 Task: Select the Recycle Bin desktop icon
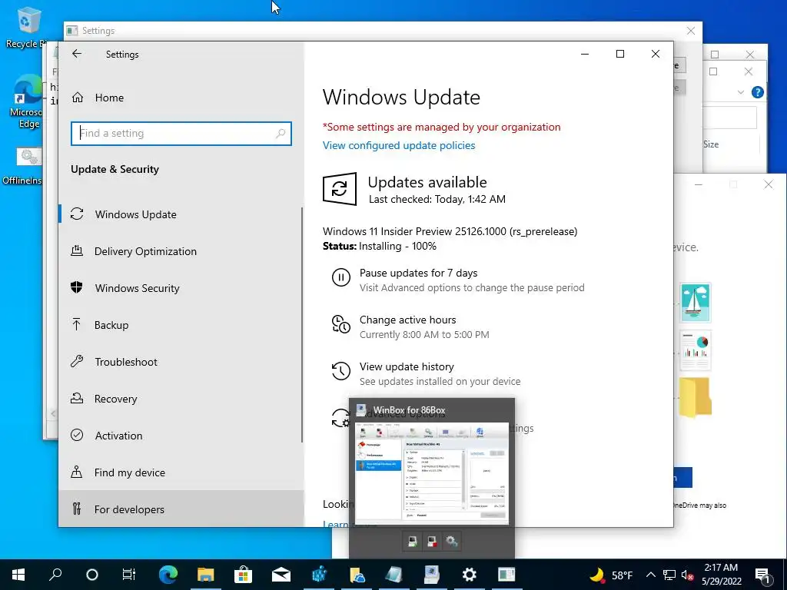pyautogui.click(x=28, y=28)
